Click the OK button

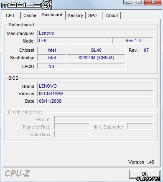(145, 174)
